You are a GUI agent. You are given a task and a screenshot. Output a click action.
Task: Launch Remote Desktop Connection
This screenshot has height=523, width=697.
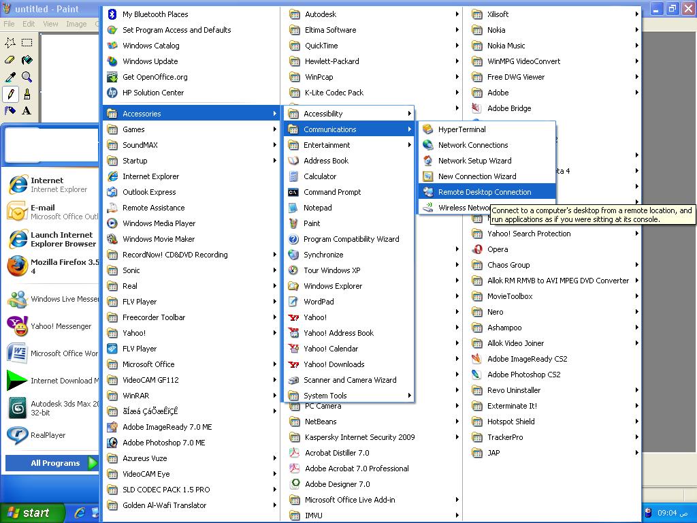[487, 192]
